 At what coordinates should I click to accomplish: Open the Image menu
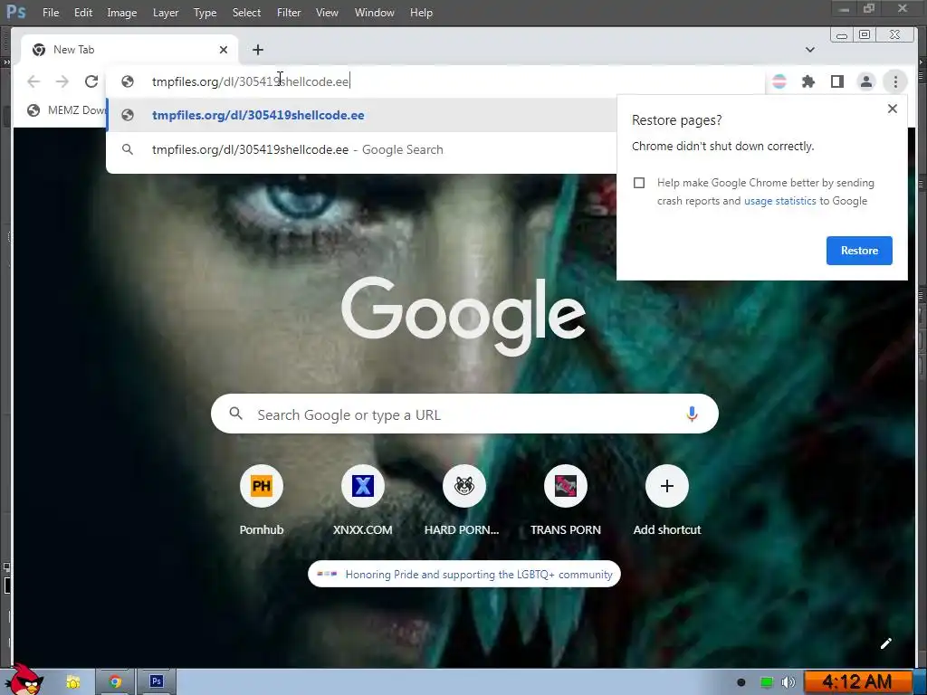pyautogui.click(x=122, y=13)
